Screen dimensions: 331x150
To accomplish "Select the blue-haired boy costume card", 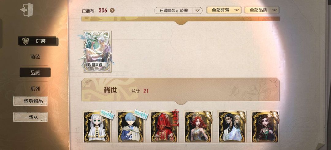I will click(131, 127).
